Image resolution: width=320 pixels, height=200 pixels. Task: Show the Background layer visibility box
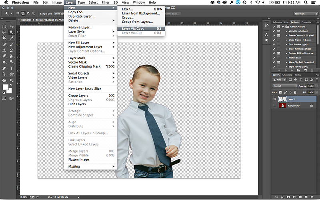tap(274, 105)
